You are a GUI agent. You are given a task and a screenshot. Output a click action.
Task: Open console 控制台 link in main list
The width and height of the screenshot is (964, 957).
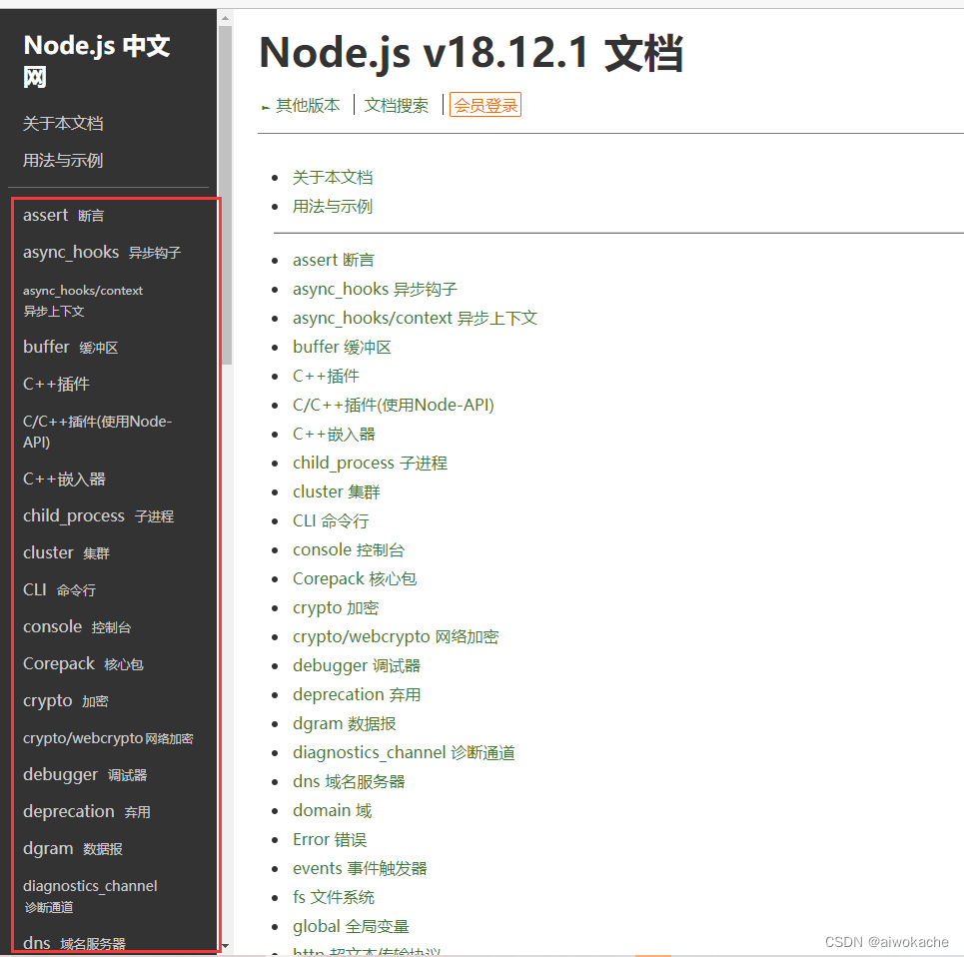pyautogui.click(x=349, y=549)
